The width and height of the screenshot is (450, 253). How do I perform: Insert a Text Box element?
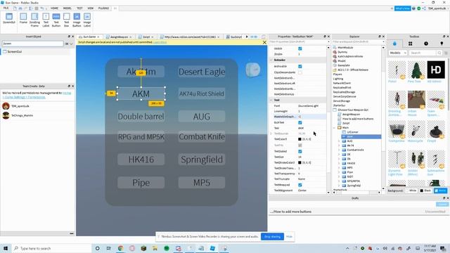click(x=67, y=20)
